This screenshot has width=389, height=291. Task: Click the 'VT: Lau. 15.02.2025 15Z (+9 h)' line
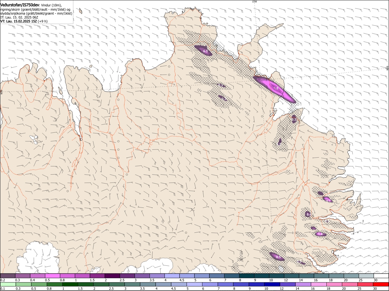(x=24, y=21)
